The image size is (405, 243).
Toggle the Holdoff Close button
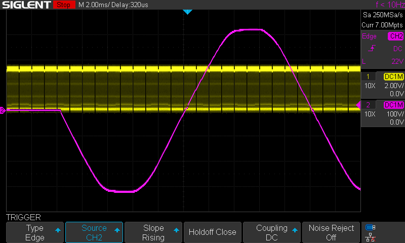(212, 232)
